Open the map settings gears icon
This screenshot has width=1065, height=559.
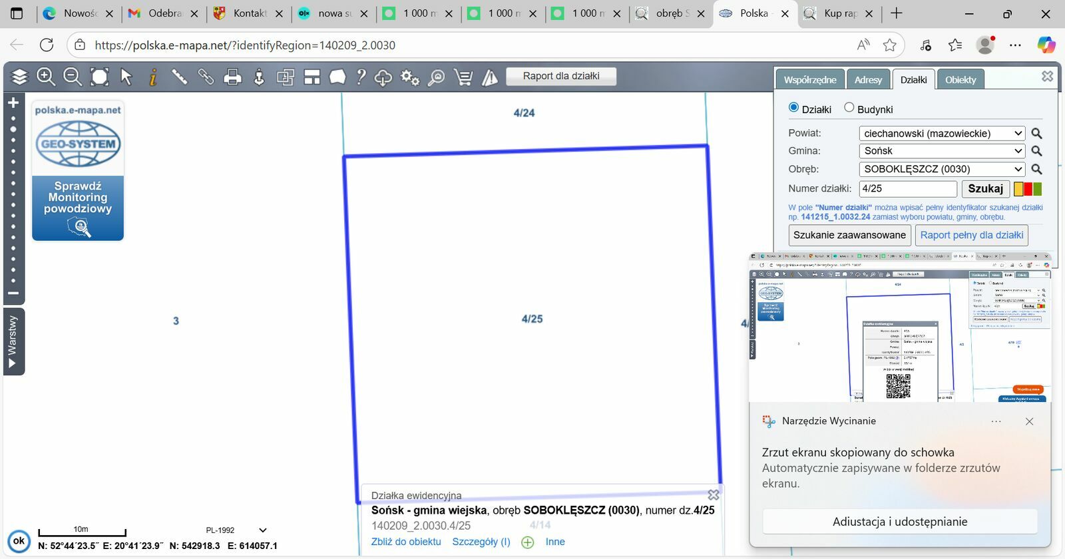(x=410, y=77)
